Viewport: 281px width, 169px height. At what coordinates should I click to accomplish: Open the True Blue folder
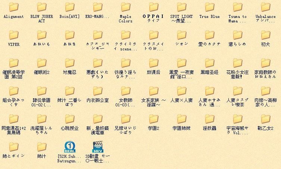pos(210,7)
